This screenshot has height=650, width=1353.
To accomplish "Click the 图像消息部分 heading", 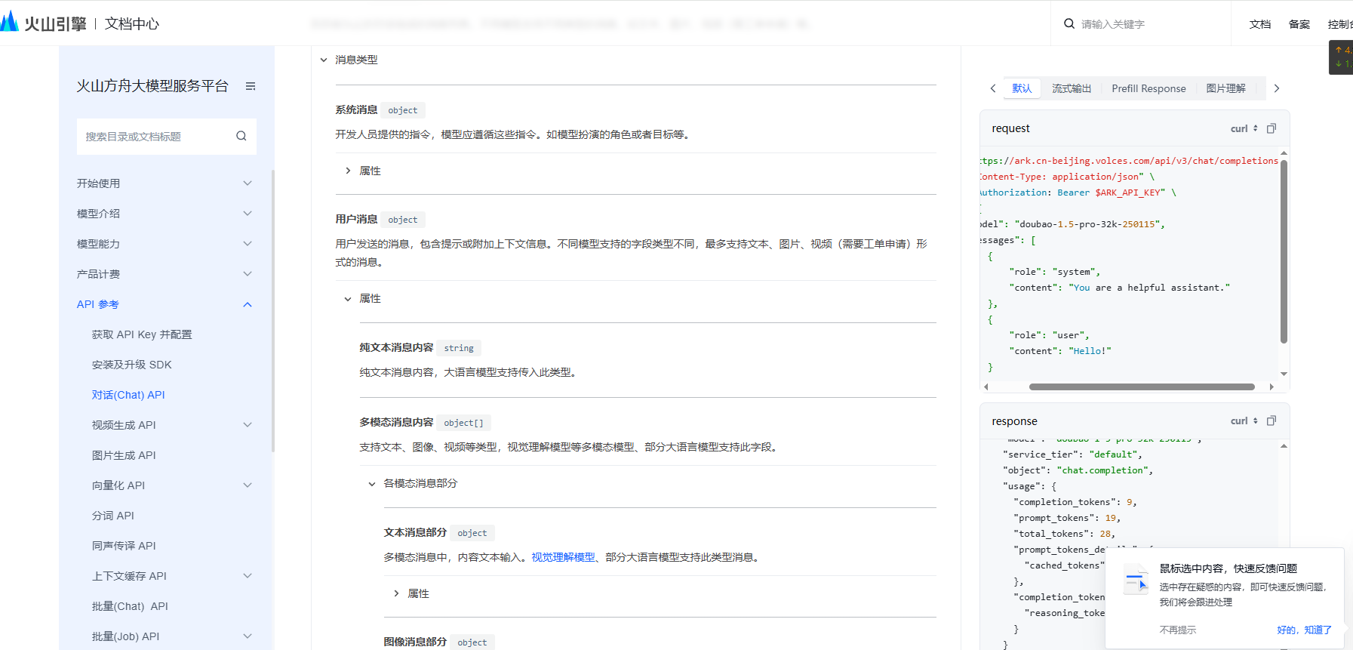I will [415, 642].
